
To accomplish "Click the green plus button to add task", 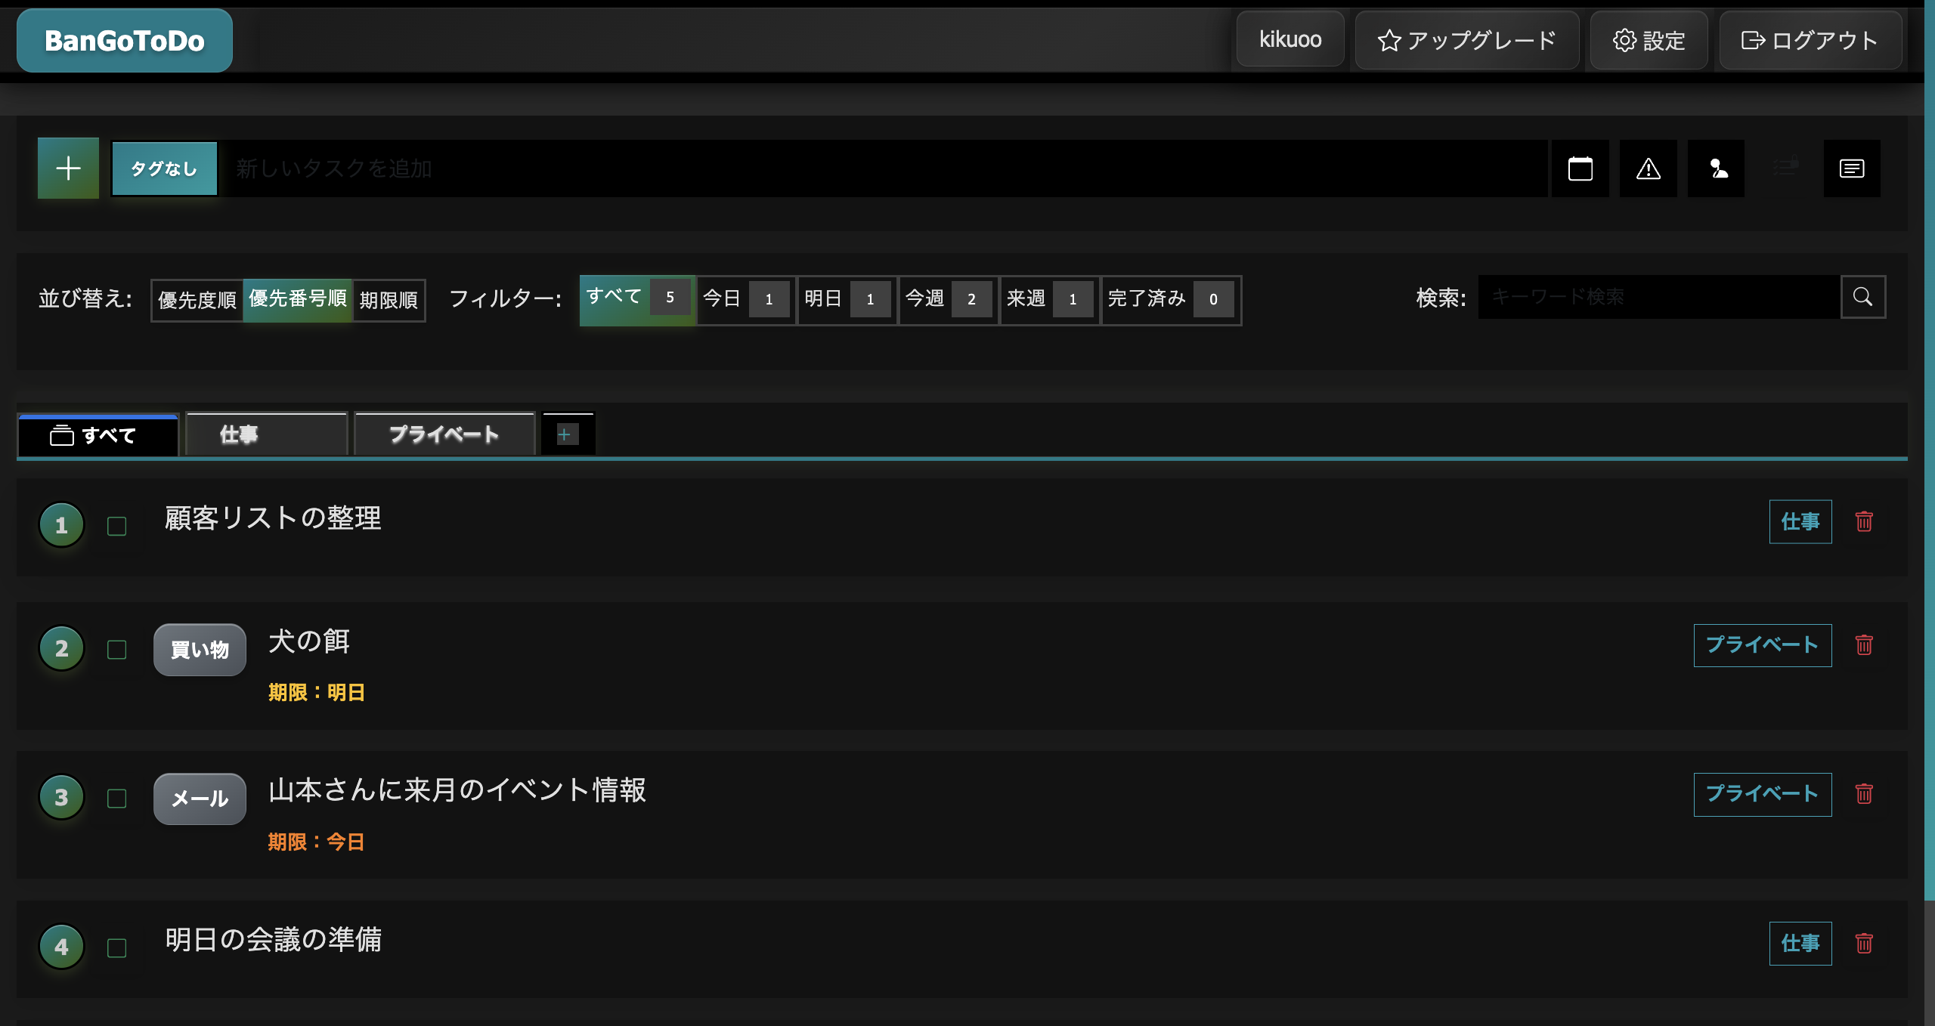I will 67,167.
